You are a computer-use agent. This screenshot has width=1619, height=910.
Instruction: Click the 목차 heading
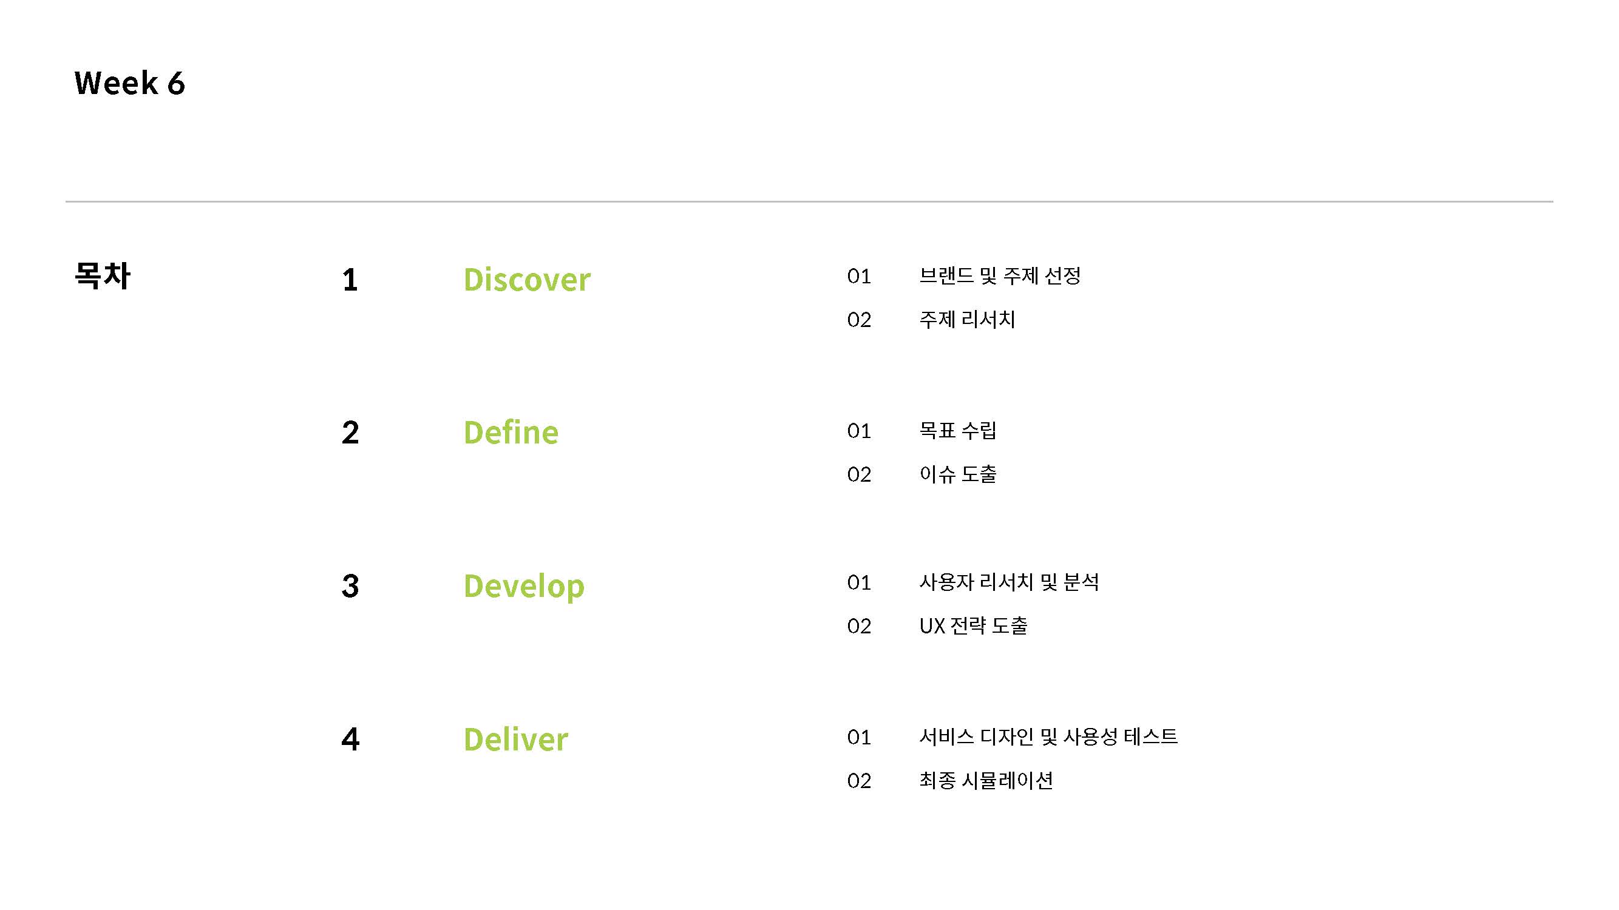[102, 275]
